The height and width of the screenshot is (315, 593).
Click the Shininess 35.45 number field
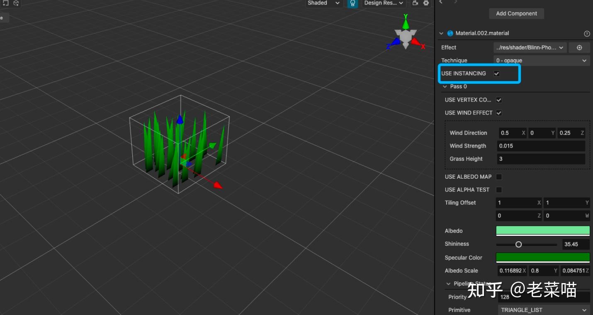tap(576, 244)
